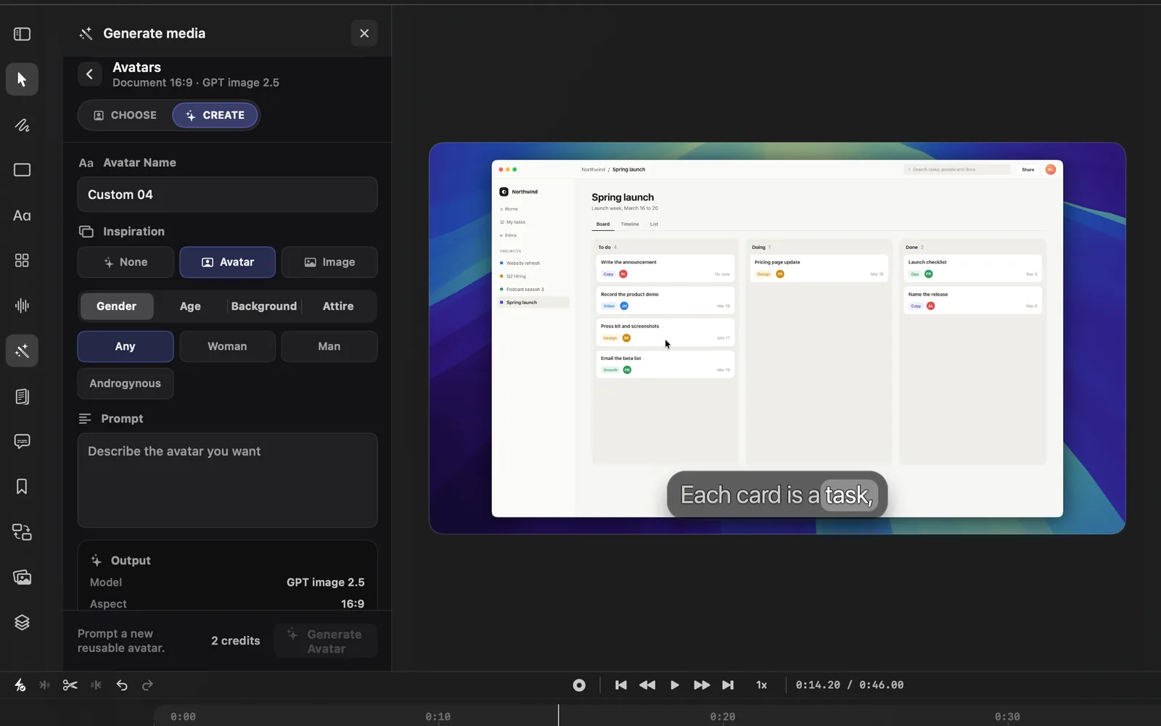Open the layers stack panel
This screenshot has width=1161, height=726.
click(22, 622)
